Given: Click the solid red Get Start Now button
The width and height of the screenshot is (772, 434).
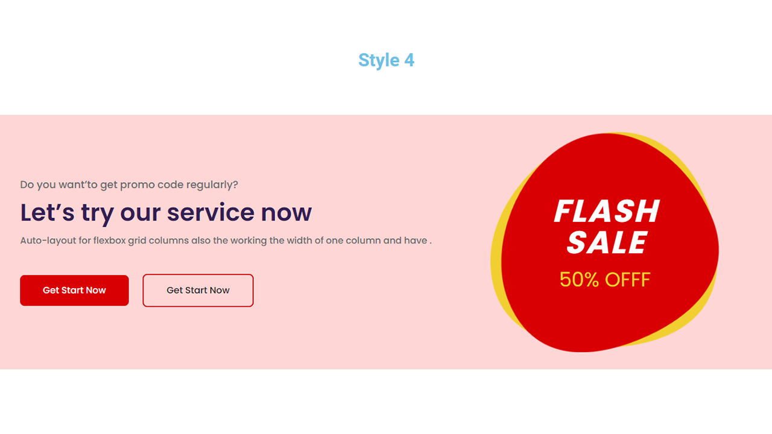Looking at the screenshot, I should click(74, 291).
